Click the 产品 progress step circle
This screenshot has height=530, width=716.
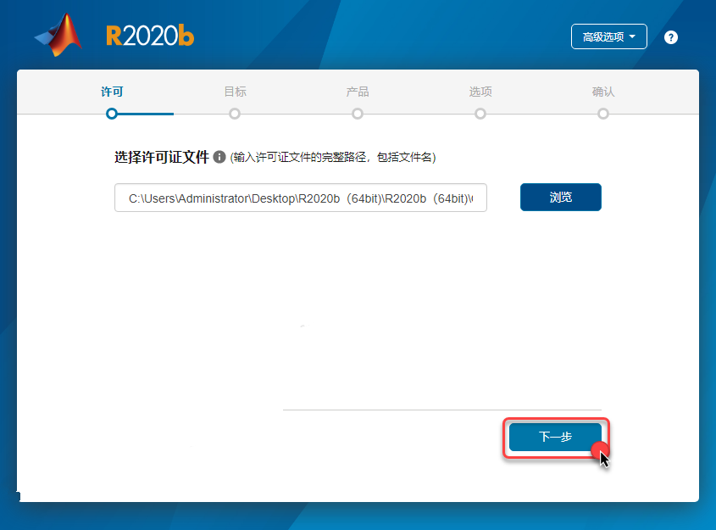tap(358, 114)
